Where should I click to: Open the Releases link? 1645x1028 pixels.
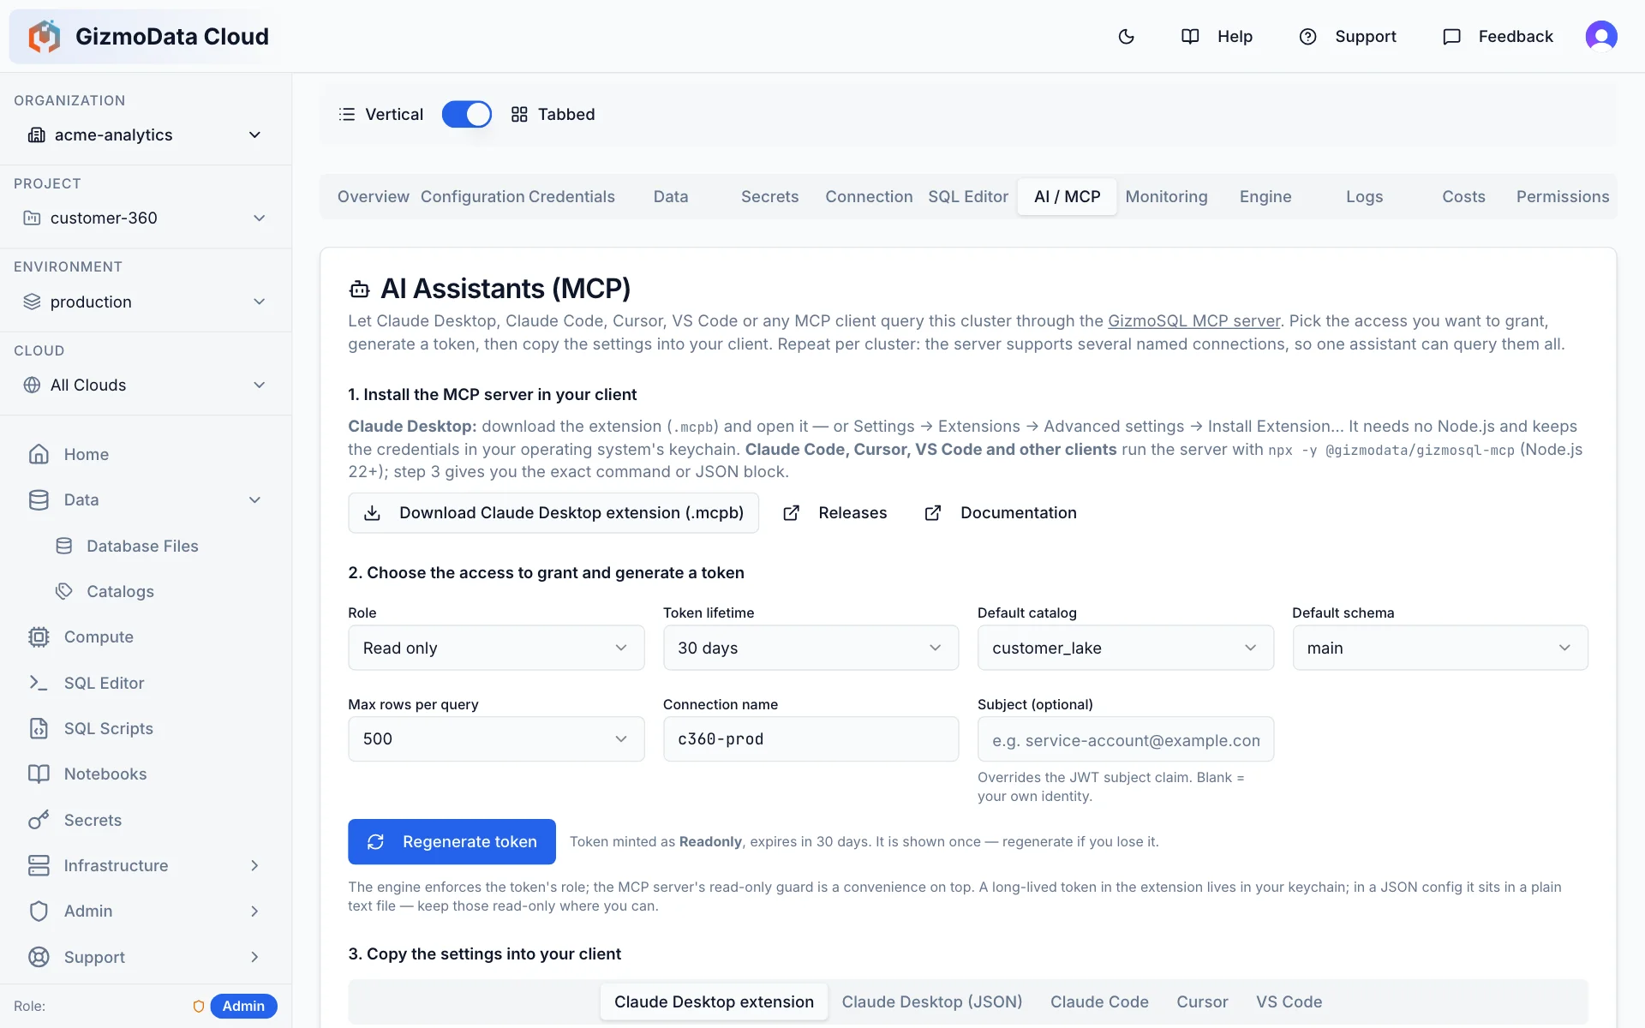pos(835,512)
